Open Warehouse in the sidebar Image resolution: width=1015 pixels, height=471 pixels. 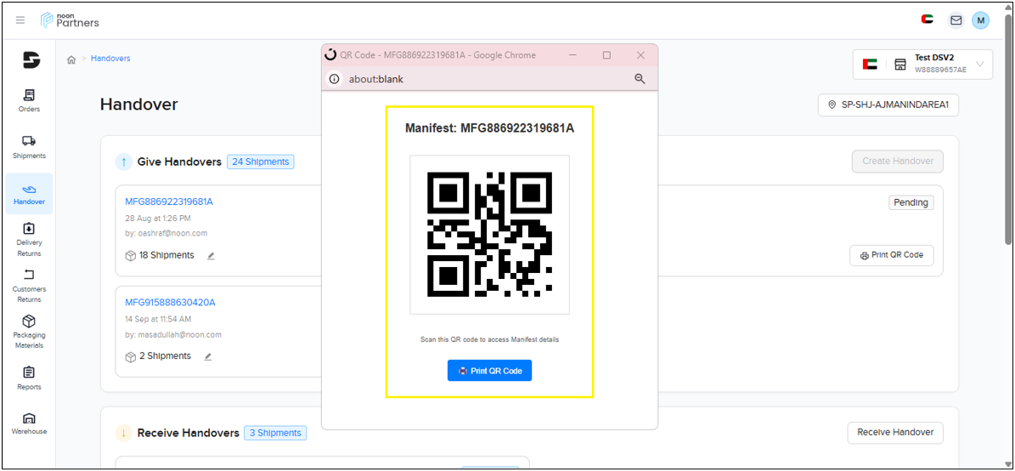point(29,423)
